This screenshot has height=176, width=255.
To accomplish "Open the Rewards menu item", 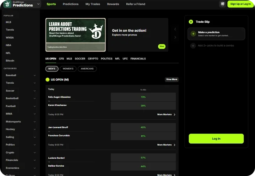I will 113,4.
